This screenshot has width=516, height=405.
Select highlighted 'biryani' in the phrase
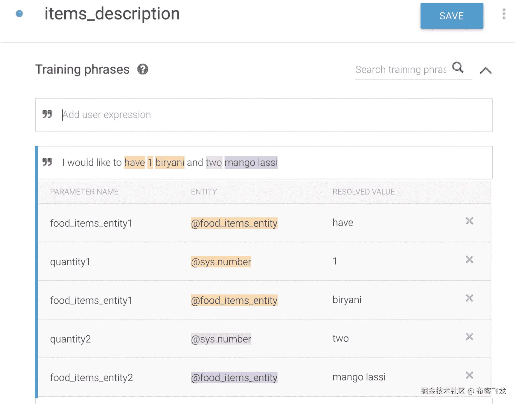coord(170,162)
